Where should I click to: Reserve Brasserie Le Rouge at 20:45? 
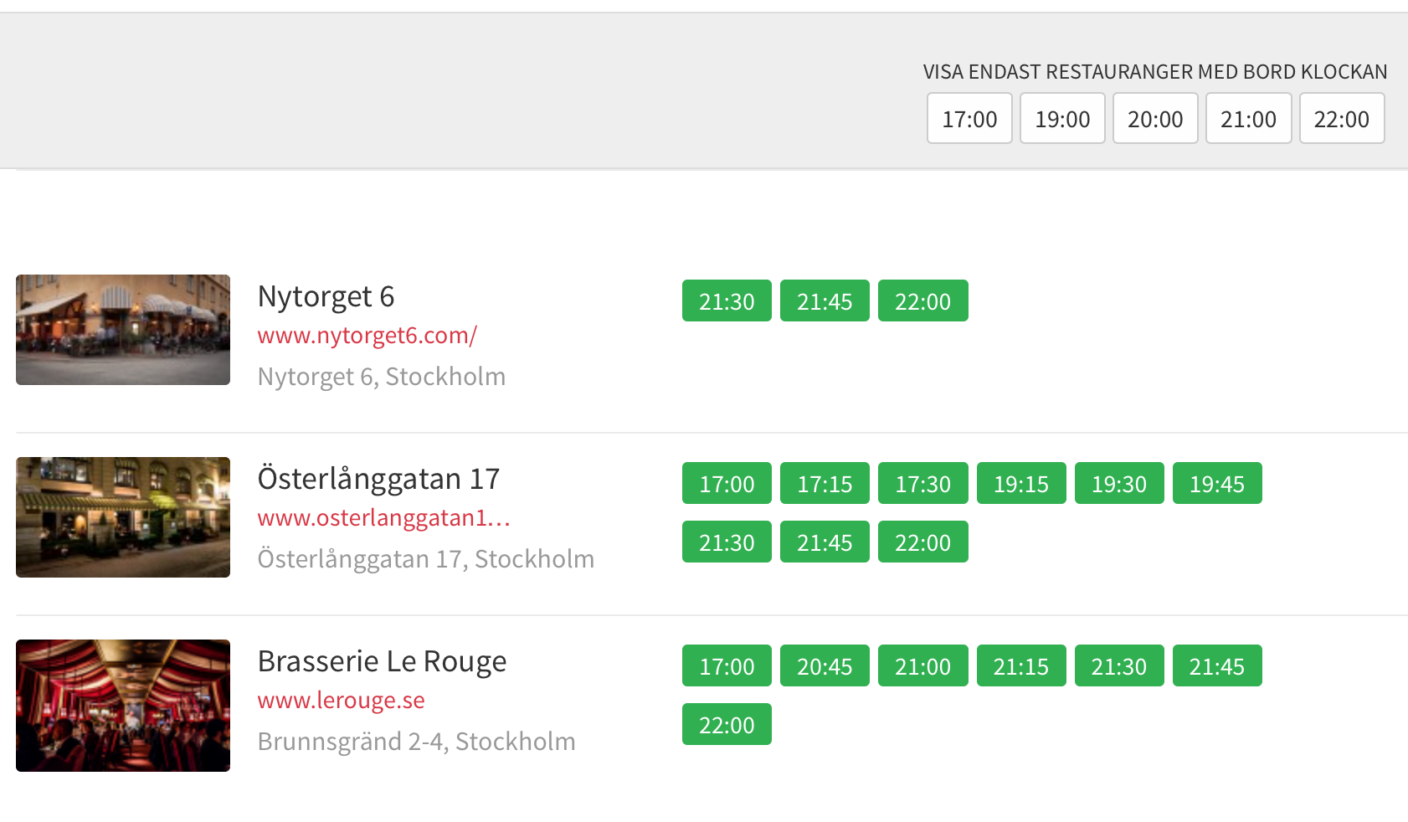[x=825, y=665]
